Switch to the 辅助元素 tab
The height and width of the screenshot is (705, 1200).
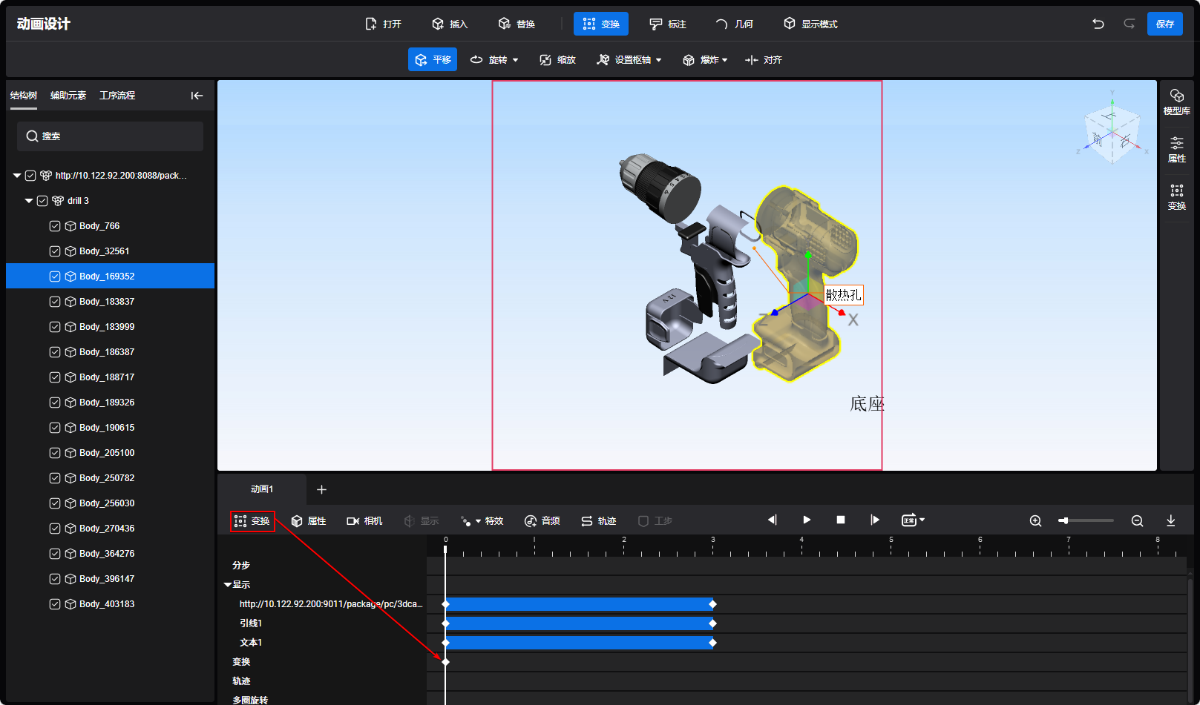(x=68, y=96)
